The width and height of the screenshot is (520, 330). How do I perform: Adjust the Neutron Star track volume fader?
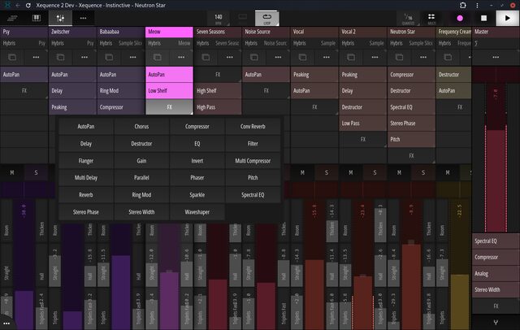[411, 263]
